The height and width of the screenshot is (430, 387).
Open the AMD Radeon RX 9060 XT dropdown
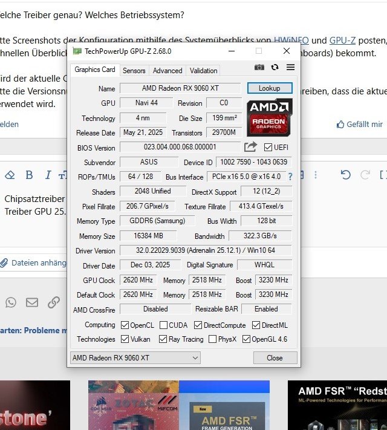tap(135, 357)
